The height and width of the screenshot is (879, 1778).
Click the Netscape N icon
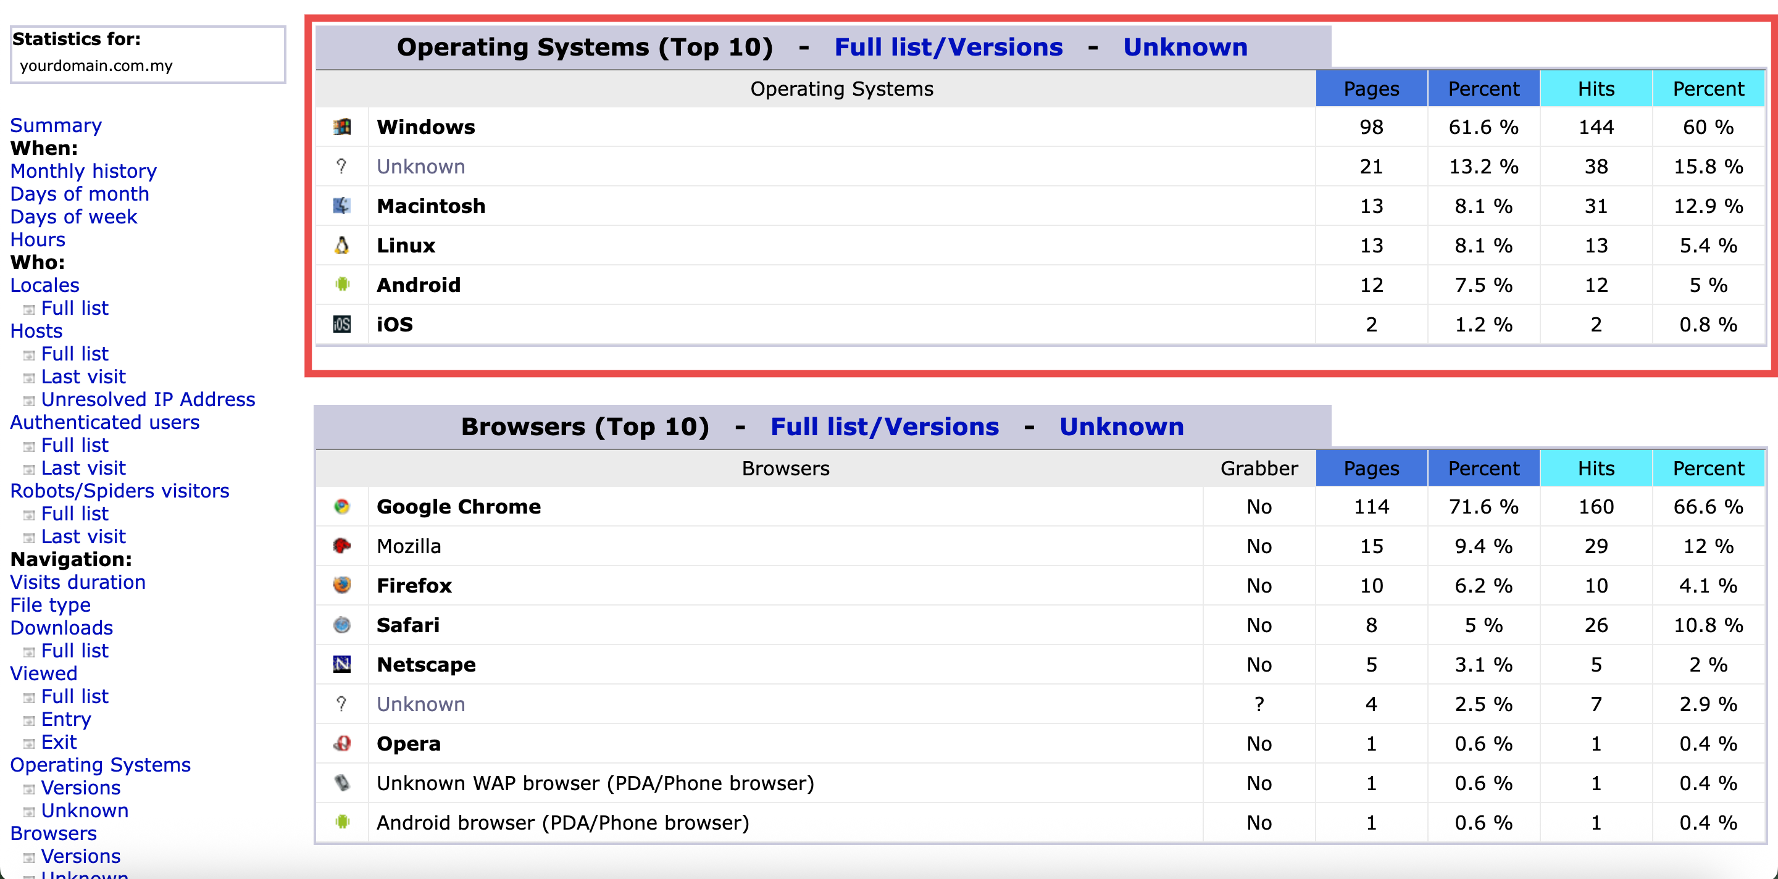[341, 664]
